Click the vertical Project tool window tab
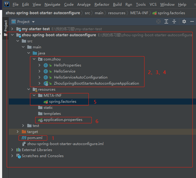 (x=6, y=26)
